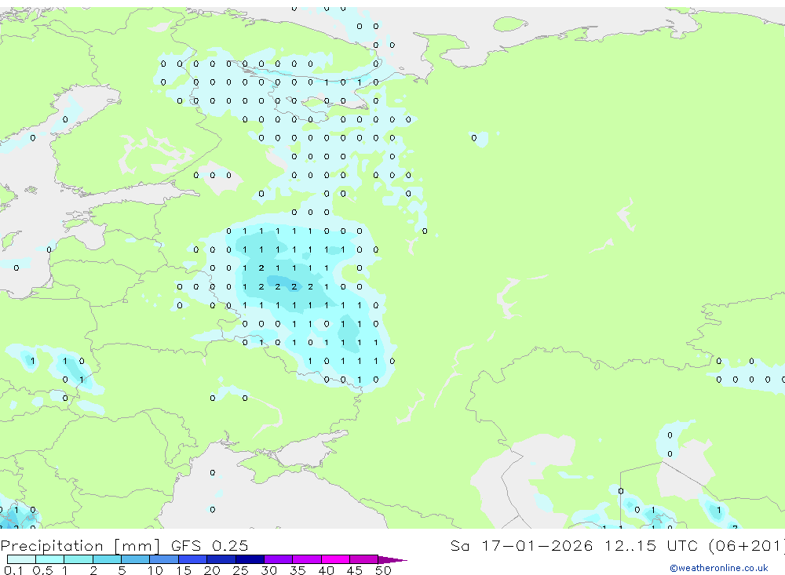785x575 pixels.
Task: Choose the 20–25 mm dark blue legend swatch
Action: [x=221, y=559]
